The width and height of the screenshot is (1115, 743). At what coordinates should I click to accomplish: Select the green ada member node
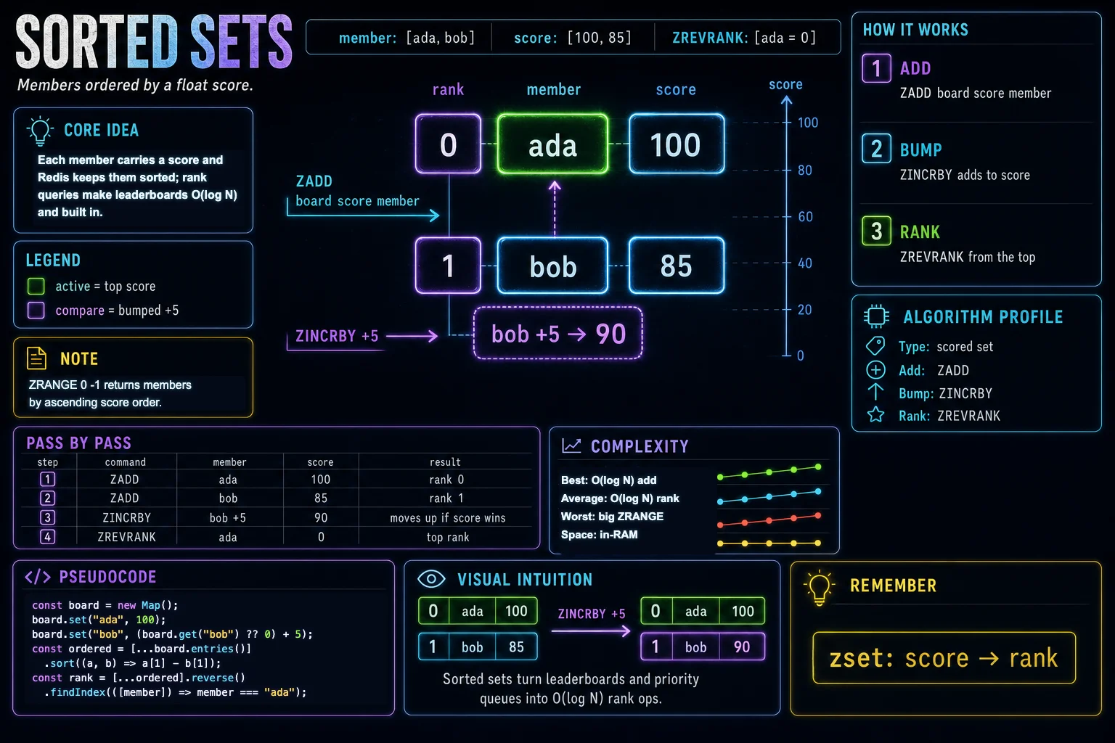point(552,144)
